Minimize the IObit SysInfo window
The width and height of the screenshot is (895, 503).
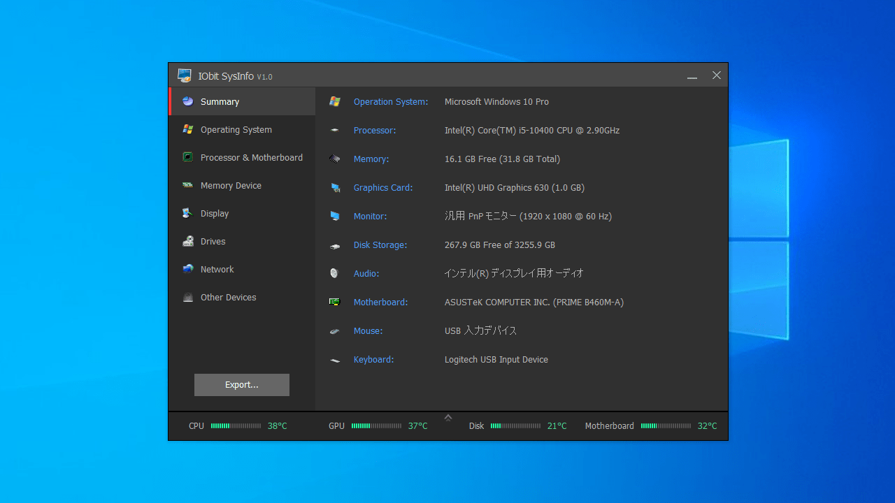(692, 75)
